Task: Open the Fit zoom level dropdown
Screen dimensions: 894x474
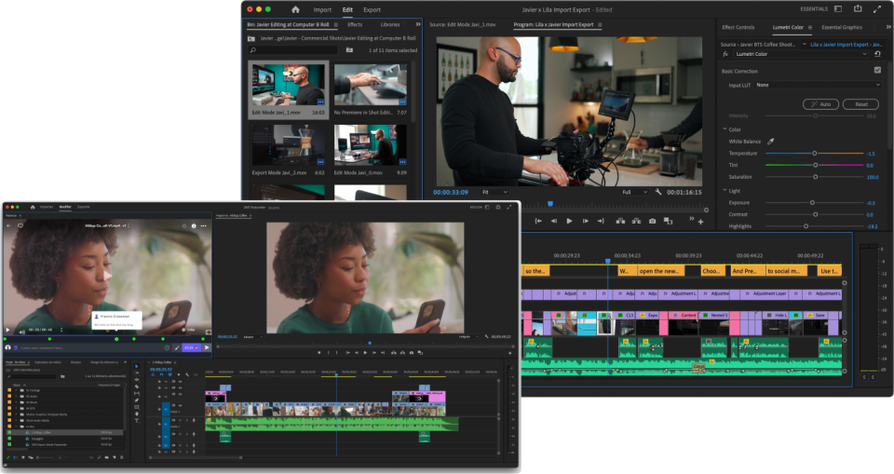Action: (494, 192)
